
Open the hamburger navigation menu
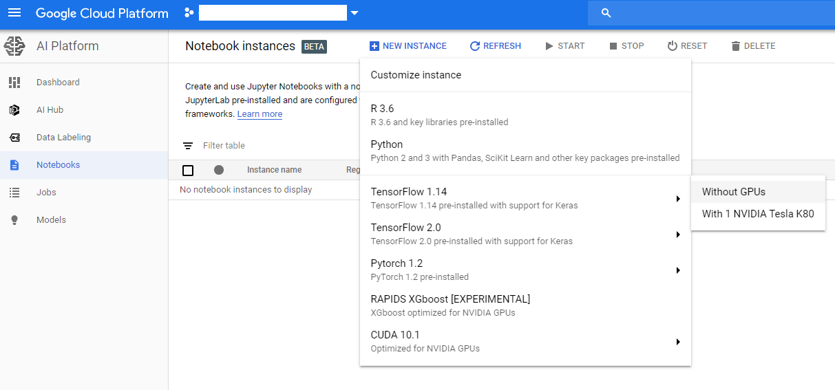(14, 13)
